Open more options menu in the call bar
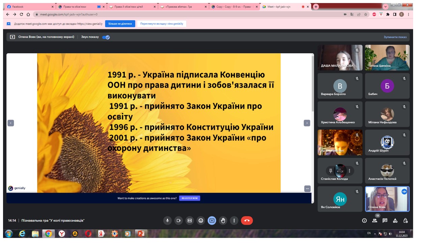 point(234,220)
